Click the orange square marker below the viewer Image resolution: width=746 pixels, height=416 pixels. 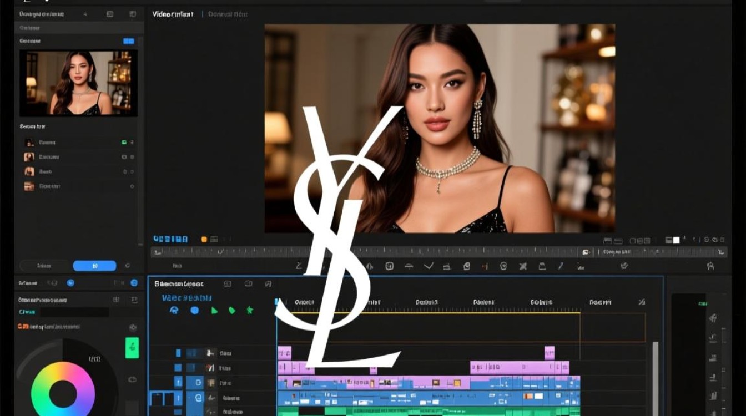pos(204,240)
